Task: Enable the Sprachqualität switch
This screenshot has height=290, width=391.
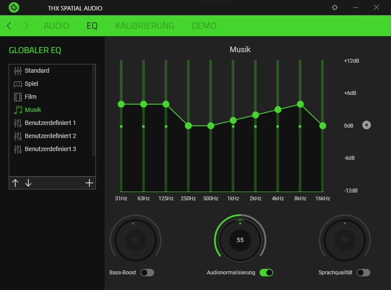Action: pyautogui.click(x=364, y=273)
